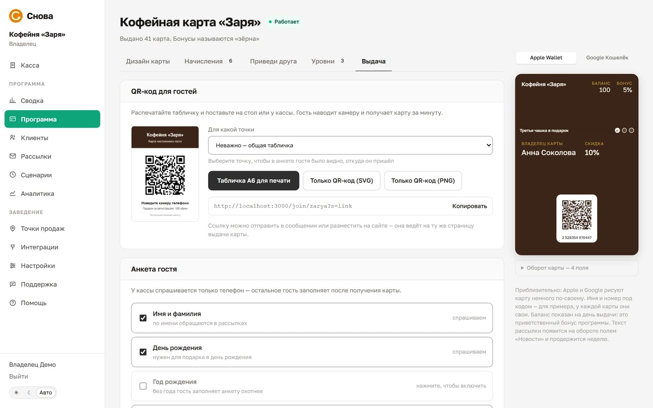Open the Уровни tab
The image size is (653, 408).
(x=328, y=61)
